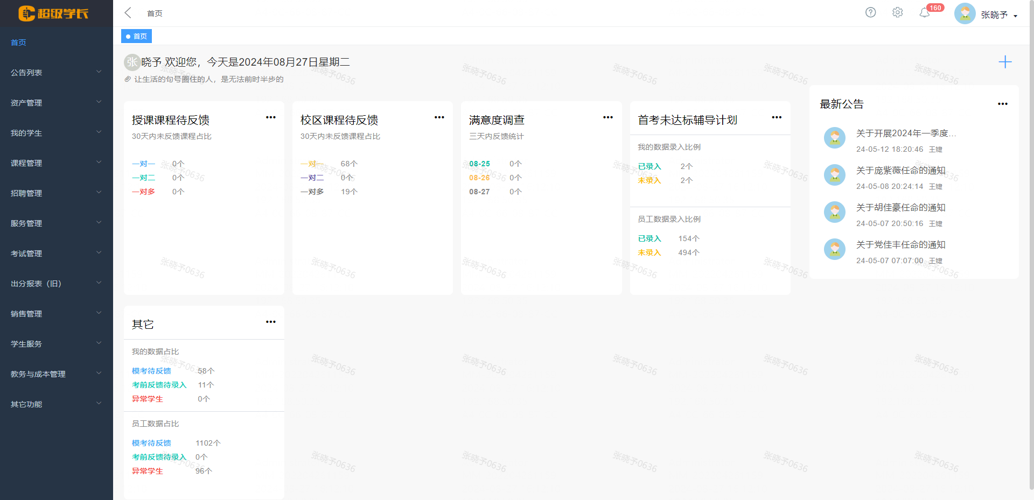Open the more options menu on 授课课程待反馈 card

tap(270, 117)
